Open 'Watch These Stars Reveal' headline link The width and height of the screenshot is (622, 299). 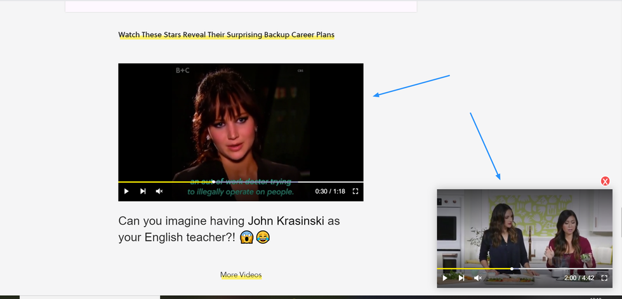pos(226,35)
